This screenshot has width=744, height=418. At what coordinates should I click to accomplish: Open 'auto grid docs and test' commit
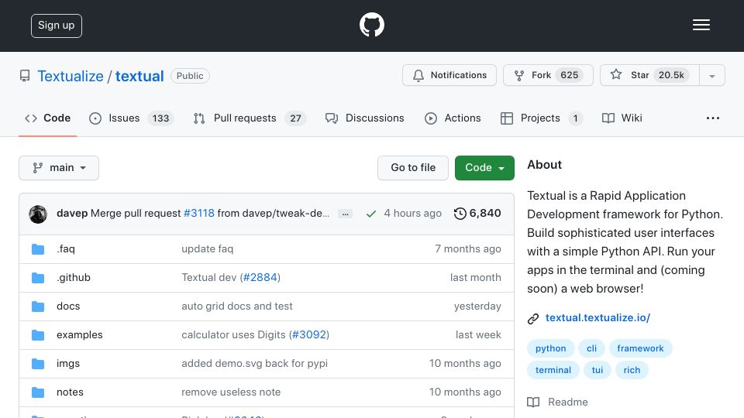pyautogui.click(x=237, y=307)
